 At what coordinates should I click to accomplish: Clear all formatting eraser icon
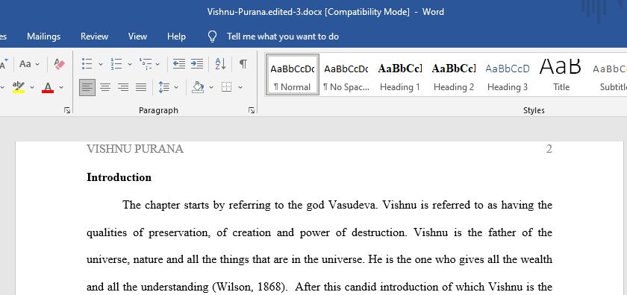pos(59,64)
